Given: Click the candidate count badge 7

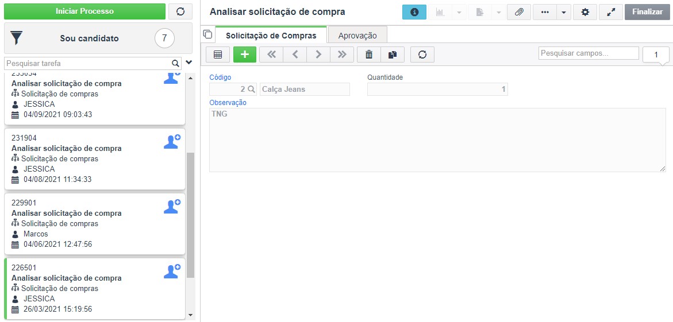Looking at the screenshot, I should pos(164,38).
